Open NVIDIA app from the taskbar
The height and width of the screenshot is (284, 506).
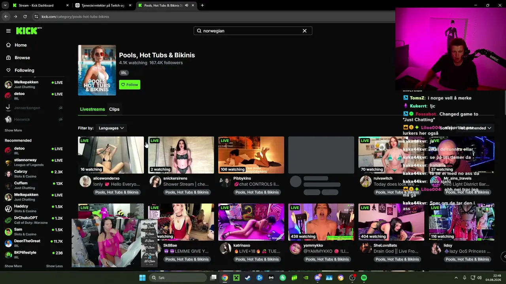click(306, 278)
